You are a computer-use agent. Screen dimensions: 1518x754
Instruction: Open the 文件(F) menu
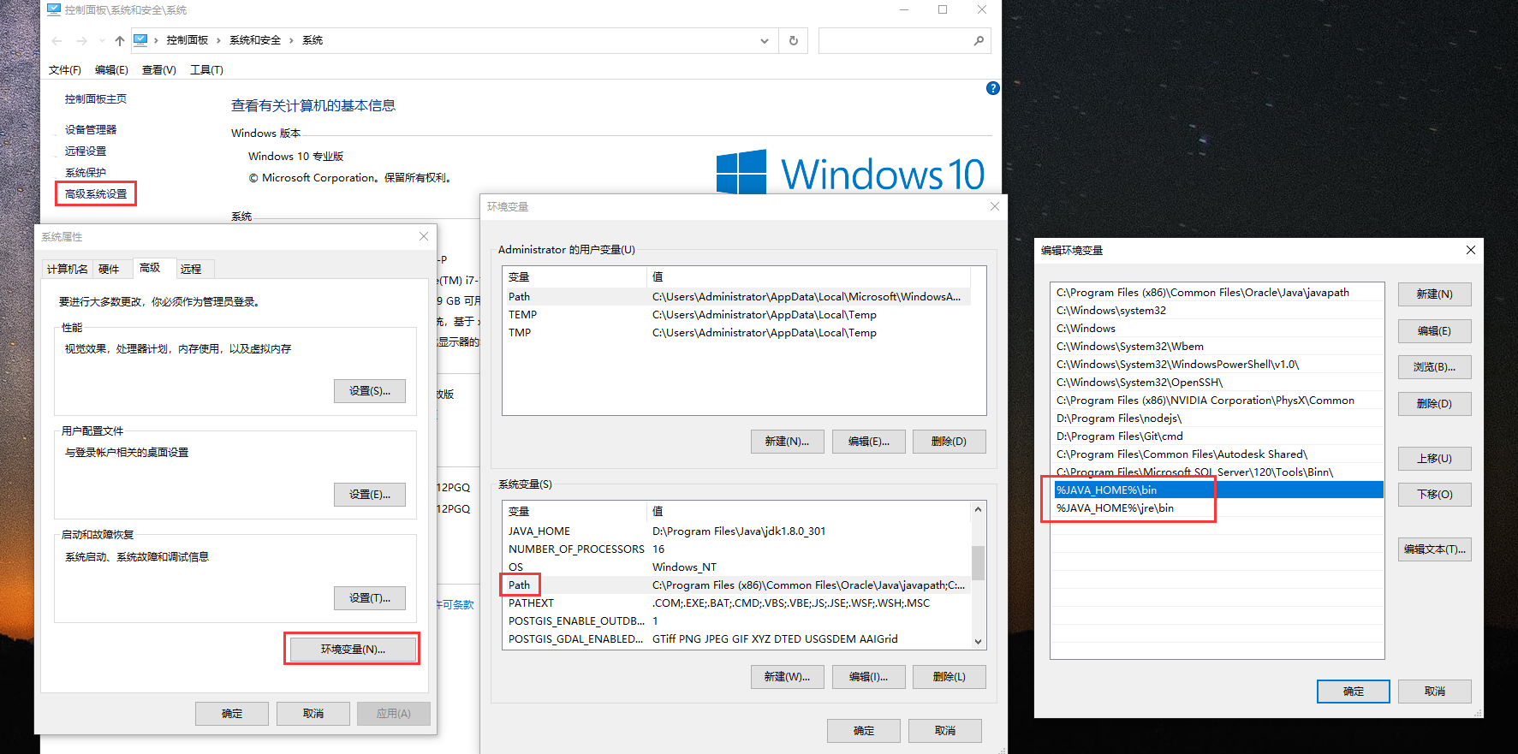click(x=65, y=70)
